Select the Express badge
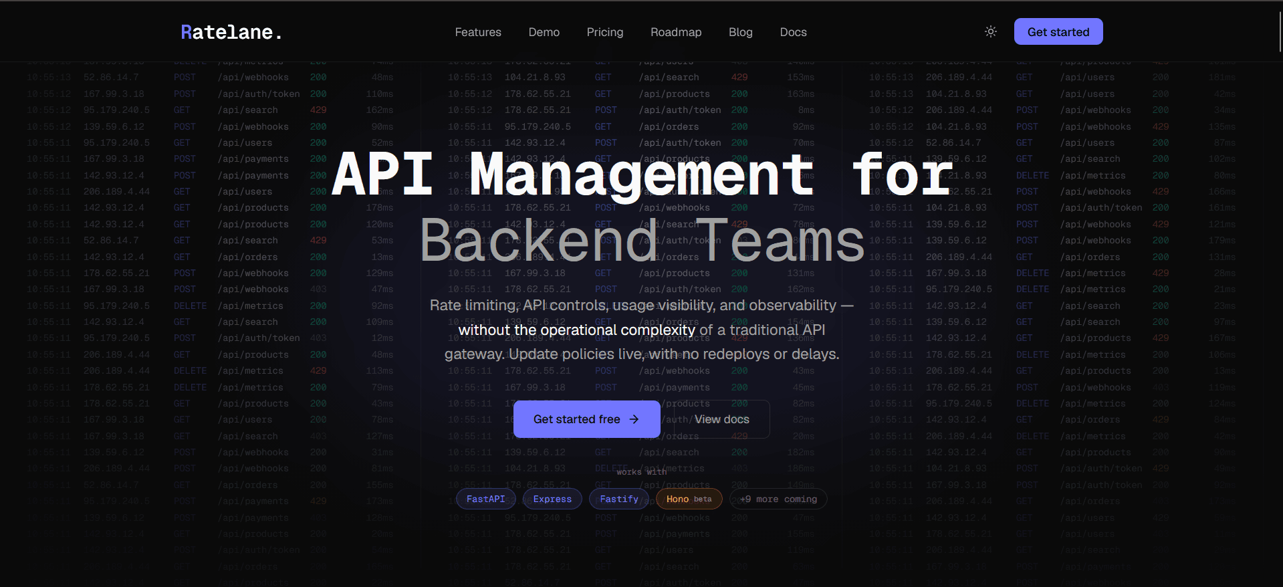Viewport: 1283px width, 587px height. point(552,499)
